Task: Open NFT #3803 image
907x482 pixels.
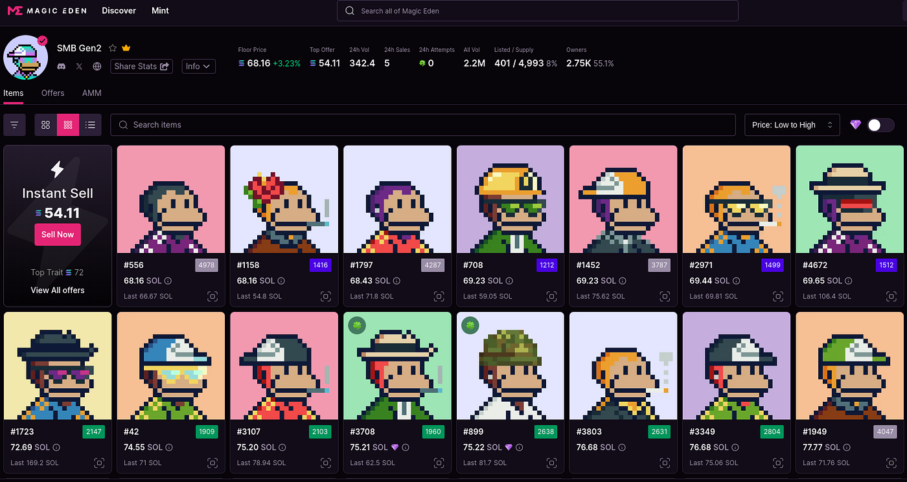Action: click(x=623, y=366)
